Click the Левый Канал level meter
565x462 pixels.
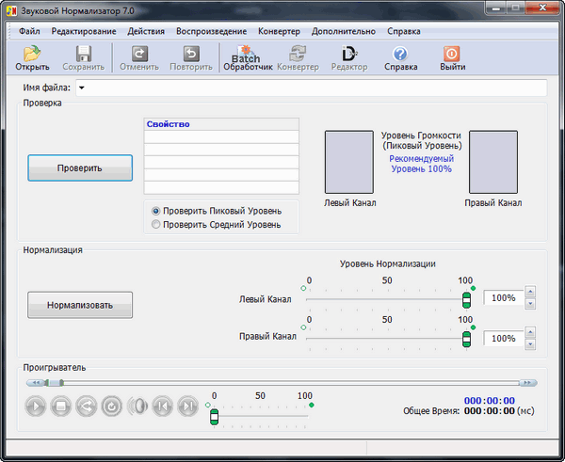coord(348,162)
